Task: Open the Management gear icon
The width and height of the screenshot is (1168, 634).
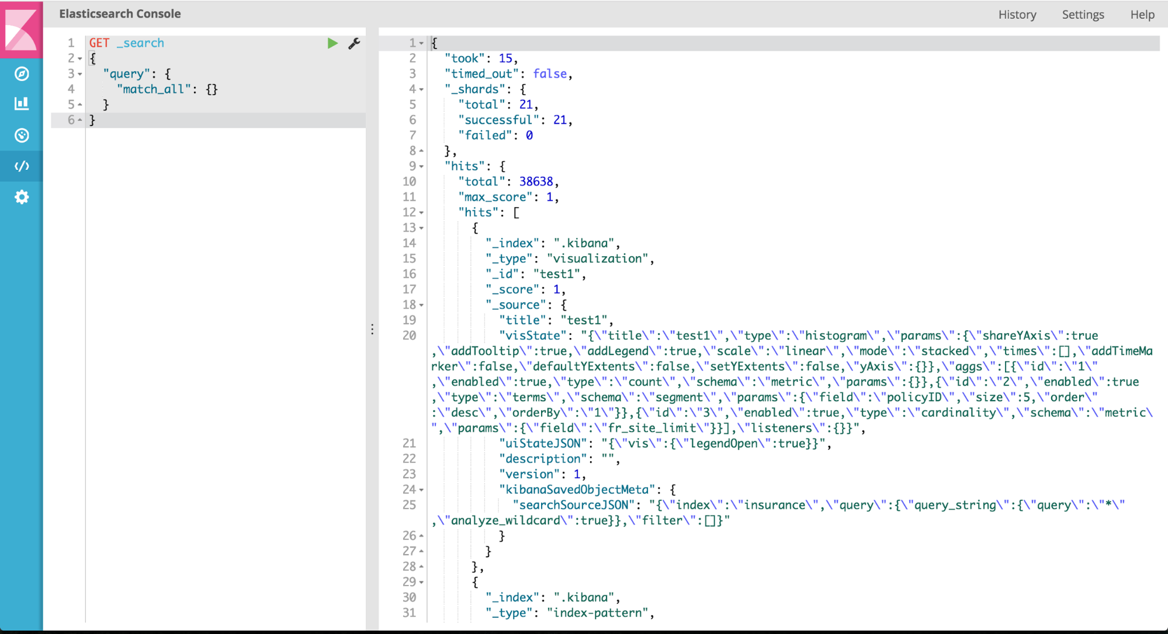Action: (x=22, y=197)
